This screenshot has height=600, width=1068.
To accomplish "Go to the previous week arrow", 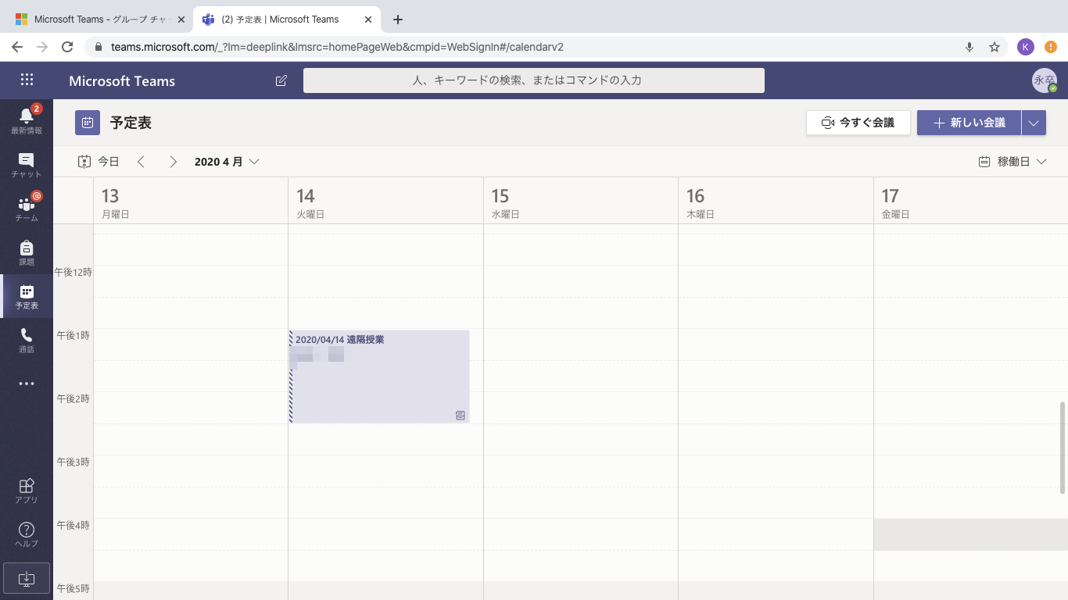I will coord(141,162).
